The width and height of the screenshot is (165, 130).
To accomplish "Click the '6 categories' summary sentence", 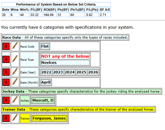I will pos(67,27).
